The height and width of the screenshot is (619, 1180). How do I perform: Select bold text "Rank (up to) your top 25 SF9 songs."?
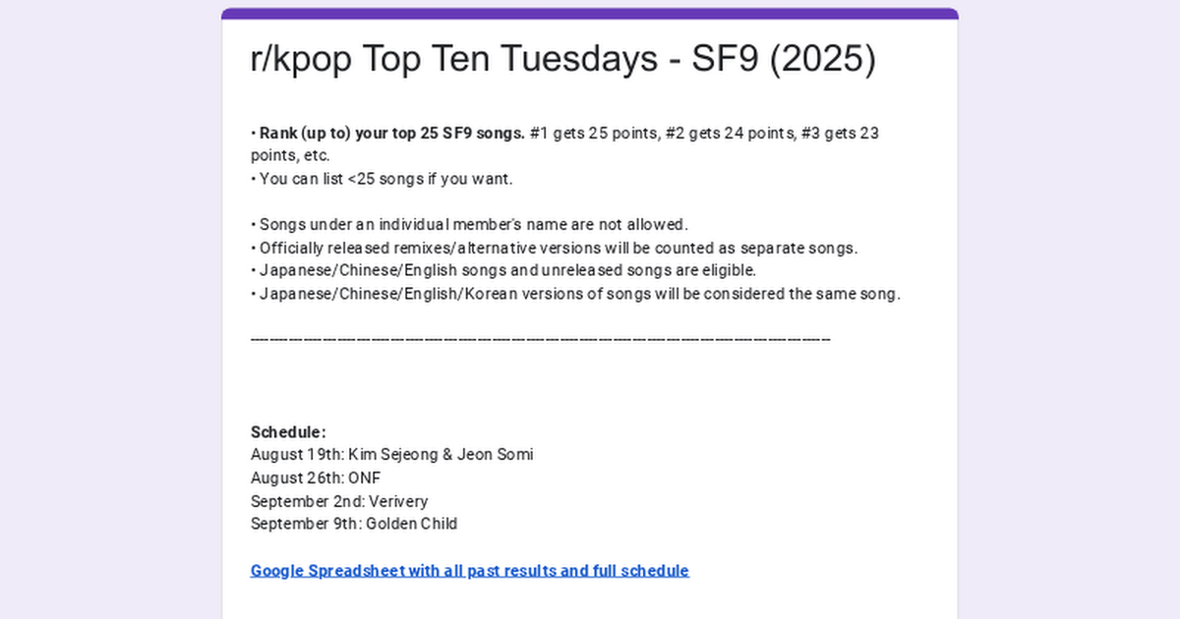click(x=392, y=133)
